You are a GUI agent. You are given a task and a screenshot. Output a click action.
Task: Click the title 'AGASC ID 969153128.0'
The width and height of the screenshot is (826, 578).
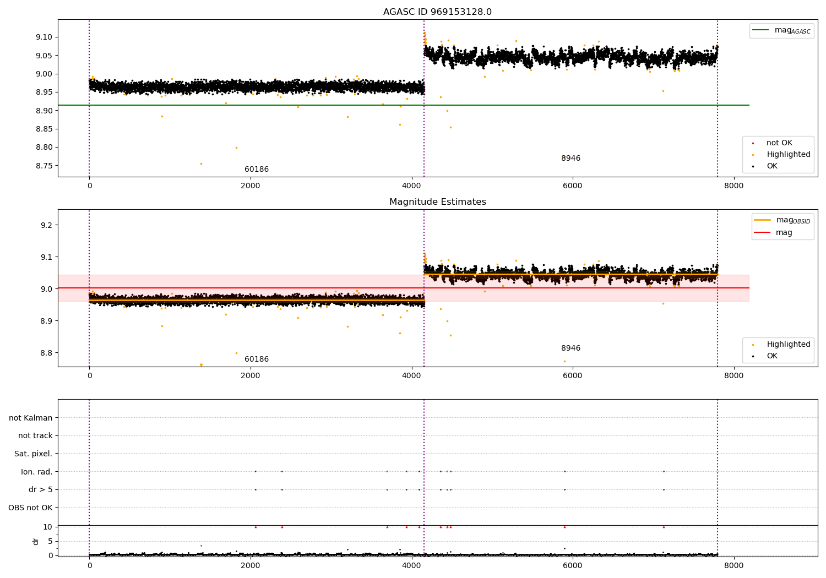pos(437,12)
